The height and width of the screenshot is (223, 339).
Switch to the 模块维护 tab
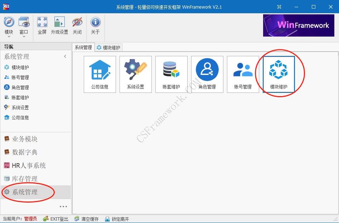pos(109,47)
